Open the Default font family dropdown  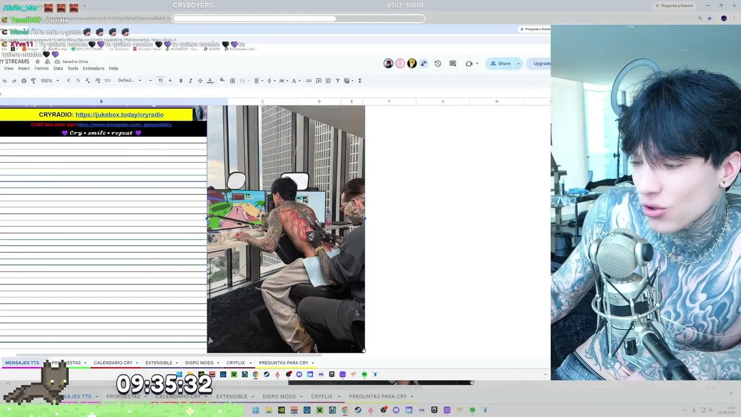point(130,81)
